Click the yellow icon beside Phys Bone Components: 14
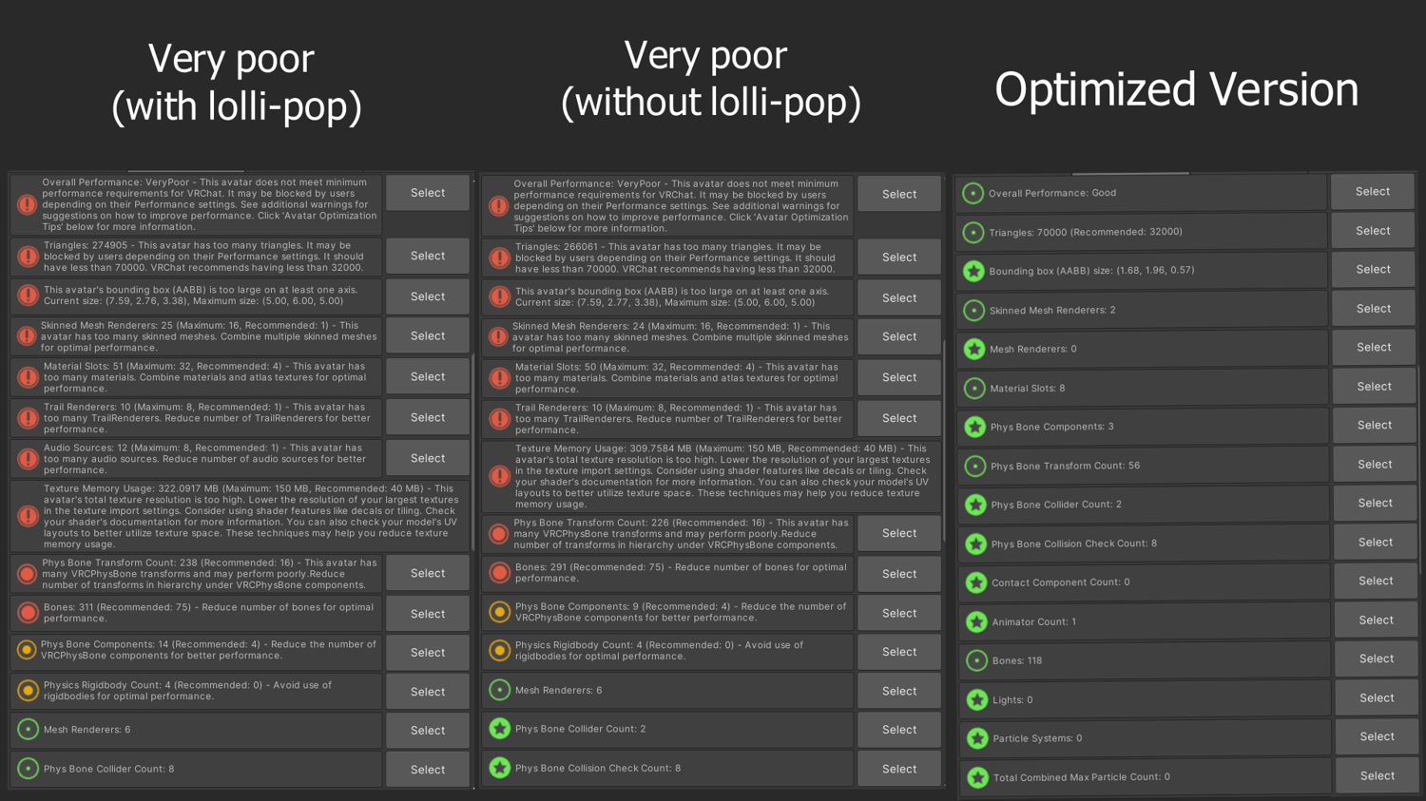The height and width of the screenshot is (801, 1426). coord(27,651)
